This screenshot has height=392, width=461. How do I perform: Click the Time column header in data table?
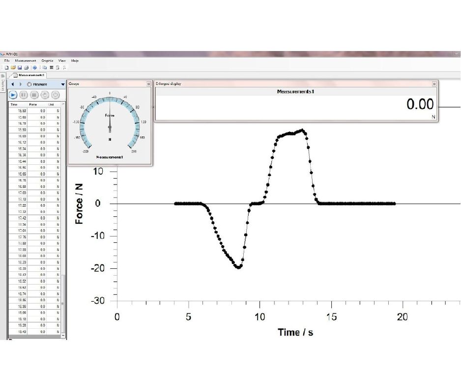coord(14,105)
